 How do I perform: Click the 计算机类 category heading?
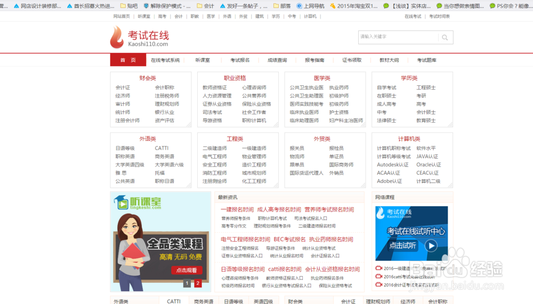click(409, 139)
